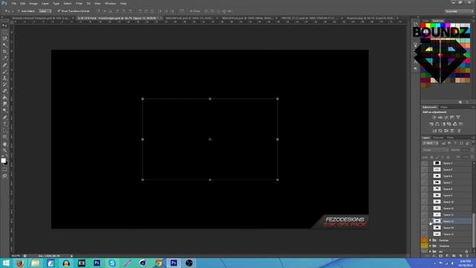This screenshot has width=476, height=268.
Task: Select the History Brush tool
Action: [x=4, y=85]
